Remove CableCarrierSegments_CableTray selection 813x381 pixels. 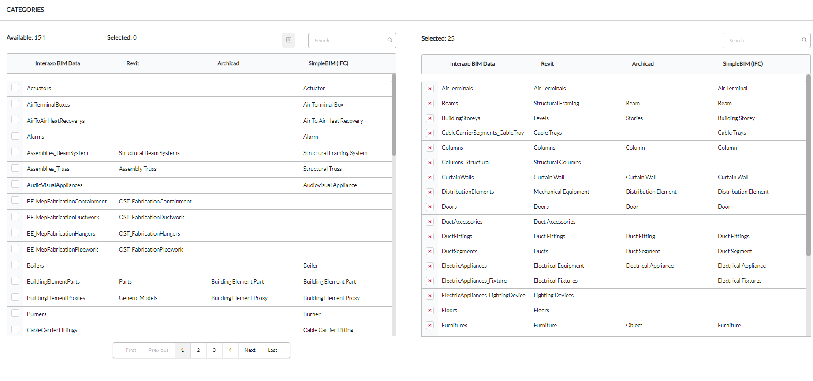430,133
